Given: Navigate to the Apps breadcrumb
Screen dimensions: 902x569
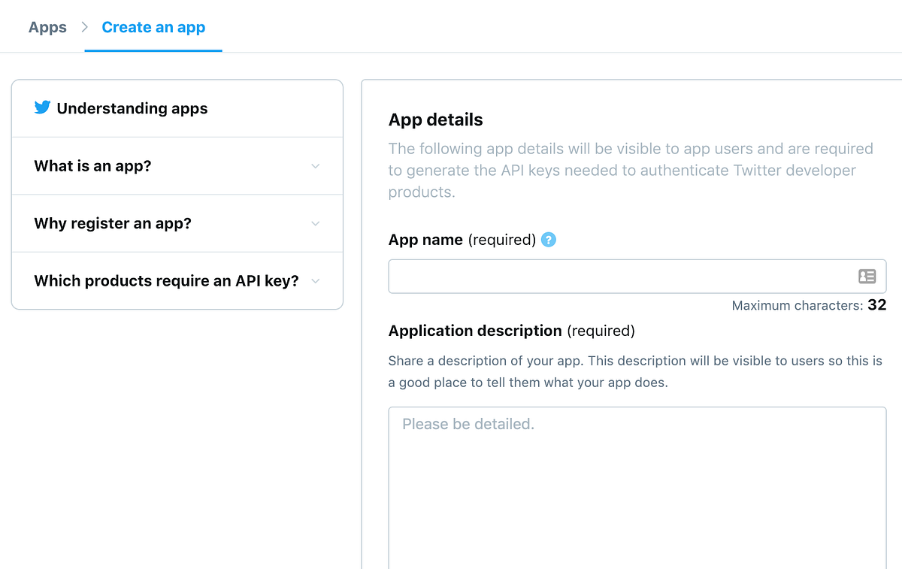Looking at the screenshot, I should tap(47, 26).
